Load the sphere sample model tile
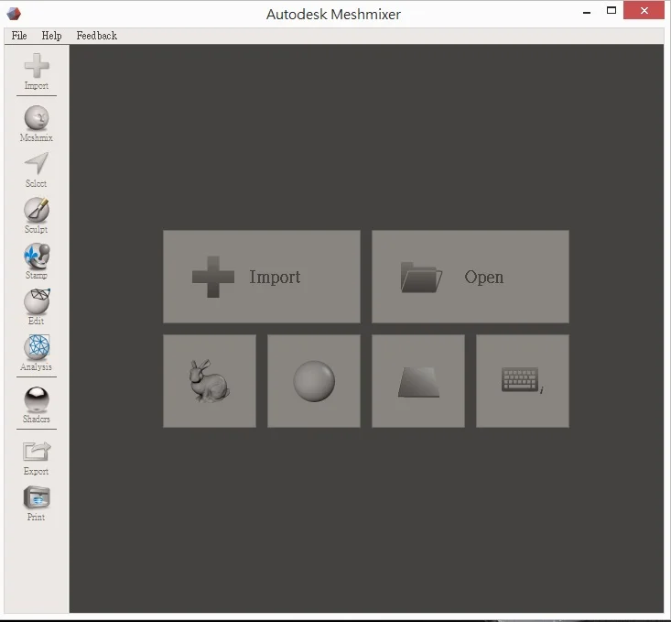Image resolution: width=671 pixels, height=622 pixels. [x=314, y=381]
